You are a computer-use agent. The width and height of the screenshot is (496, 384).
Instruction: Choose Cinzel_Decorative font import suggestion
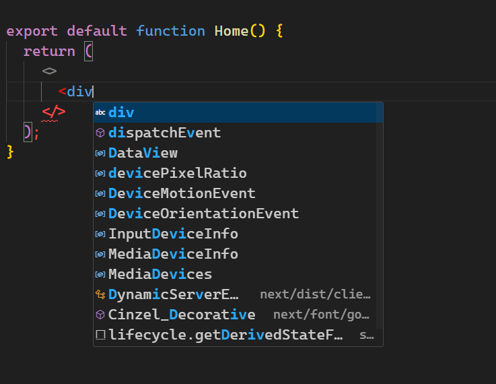point(238,315)
